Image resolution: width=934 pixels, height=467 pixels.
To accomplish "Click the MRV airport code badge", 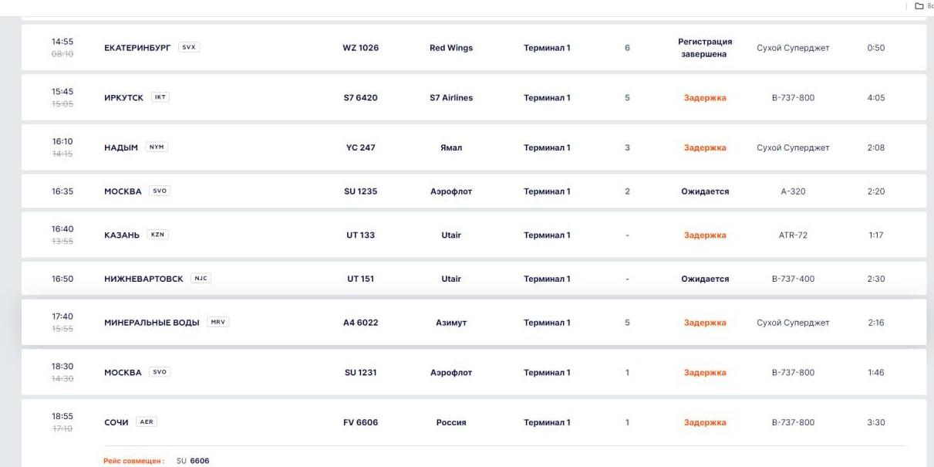I will point(218,322).
